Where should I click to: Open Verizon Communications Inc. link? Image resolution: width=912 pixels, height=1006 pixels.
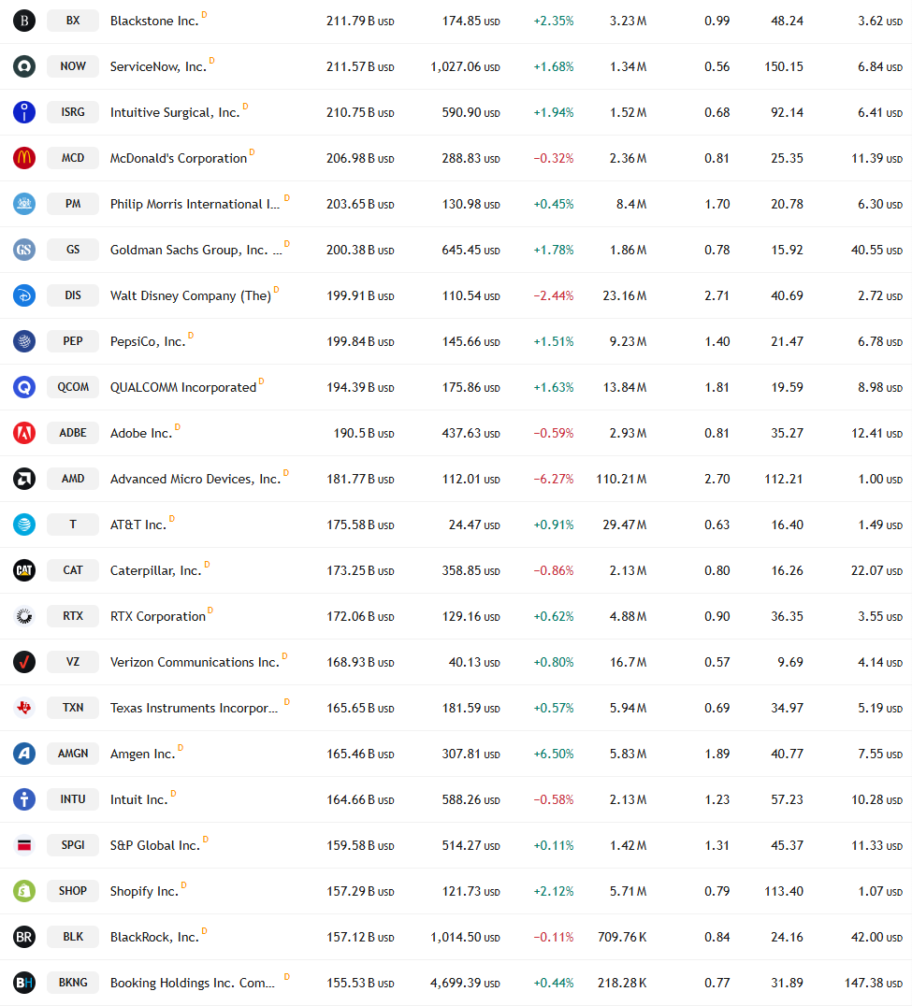pyautogui.click(x=195, y=662)
